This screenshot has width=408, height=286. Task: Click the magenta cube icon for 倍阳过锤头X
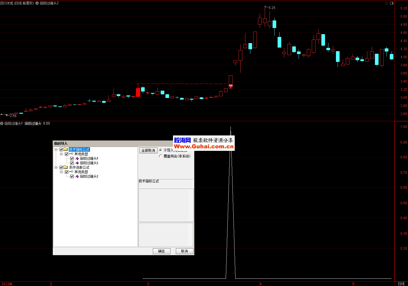(77, 176)
